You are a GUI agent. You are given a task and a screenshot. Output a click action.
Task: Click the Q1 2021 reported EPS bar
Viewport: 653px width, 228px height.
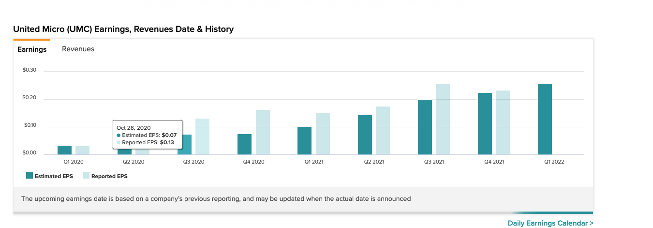point(323,134)
